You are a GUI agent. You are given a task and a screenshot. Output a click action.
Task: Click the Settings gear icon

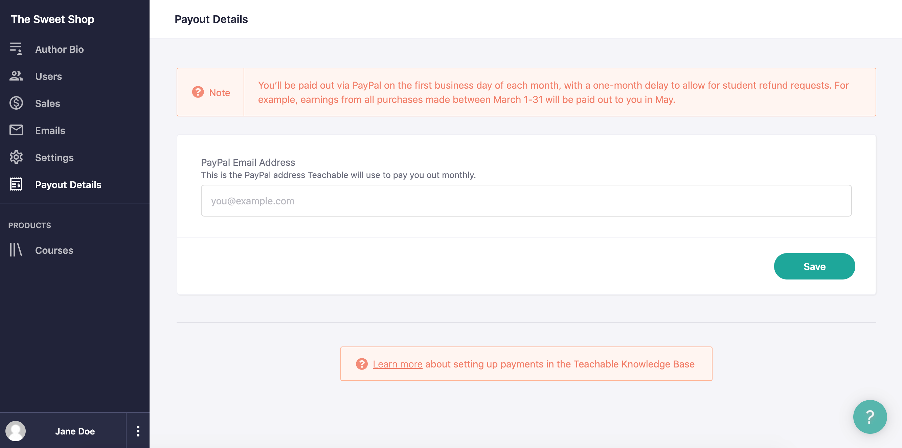click(16, 157)
